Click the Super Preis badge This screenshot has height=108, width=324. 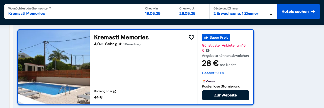(216, 37)
